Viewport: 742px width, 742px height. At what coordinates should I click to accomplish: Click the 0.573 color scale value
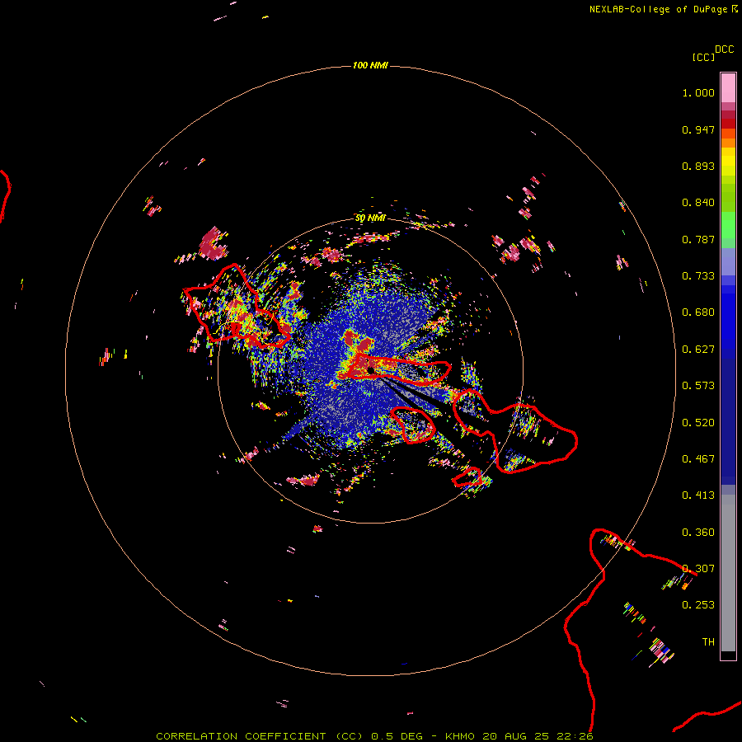tap(698, 386)
